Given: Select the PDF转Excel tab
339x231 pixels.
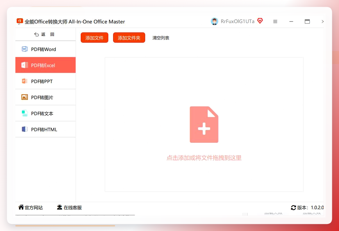Looking at the screenshot, I should click(45, 65).
